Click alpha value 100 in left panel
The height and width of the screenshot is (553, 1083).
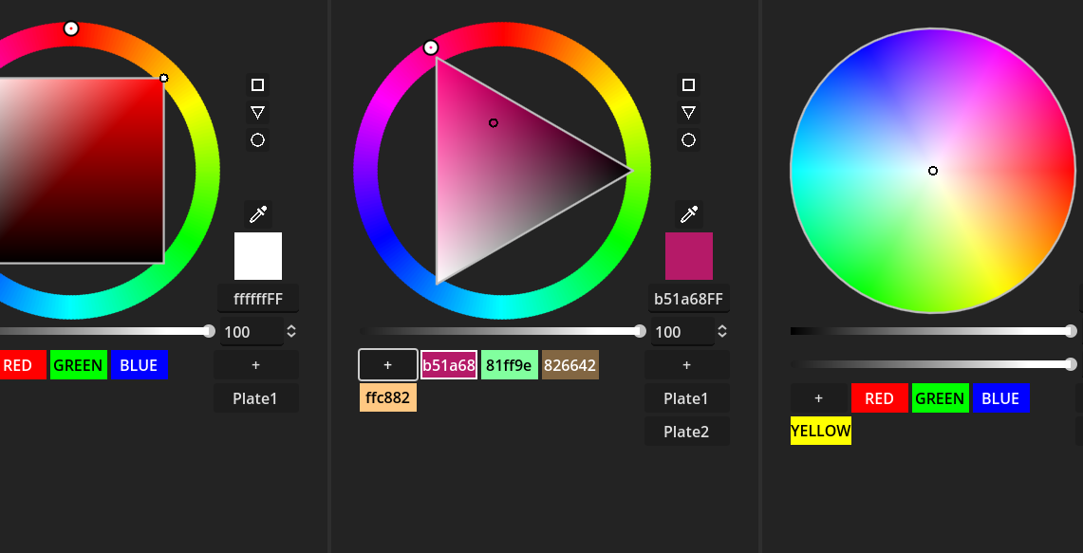coord(252,332)
